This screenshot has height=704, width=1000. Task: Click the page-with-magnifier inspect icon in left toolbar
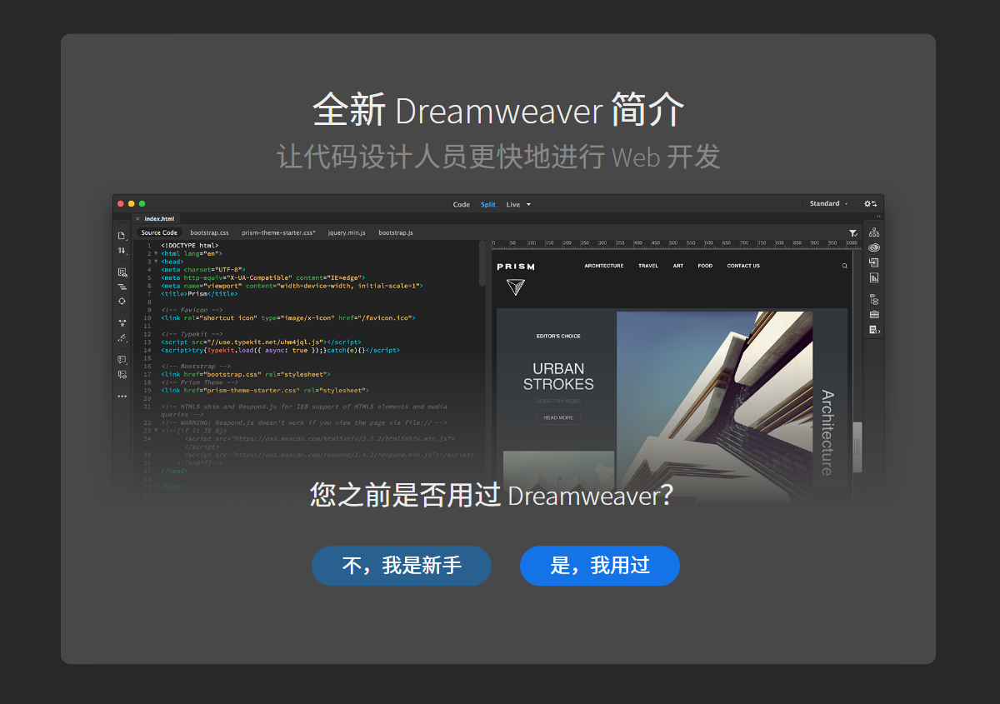coord(122,272)
